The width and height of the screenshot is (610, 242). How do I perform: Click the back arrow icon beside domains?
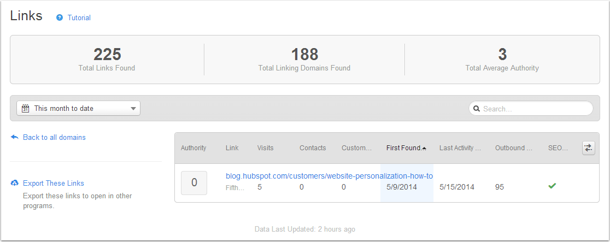click(x=15, y=137)
